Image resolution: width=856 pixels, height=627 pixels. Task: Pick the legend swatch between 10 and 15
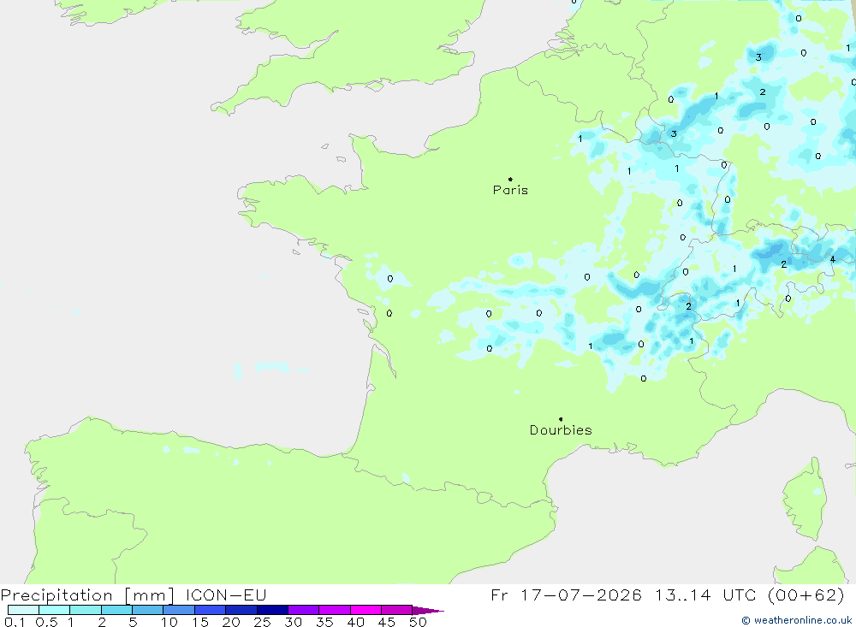pyautogui.click(x=179, y=610)
